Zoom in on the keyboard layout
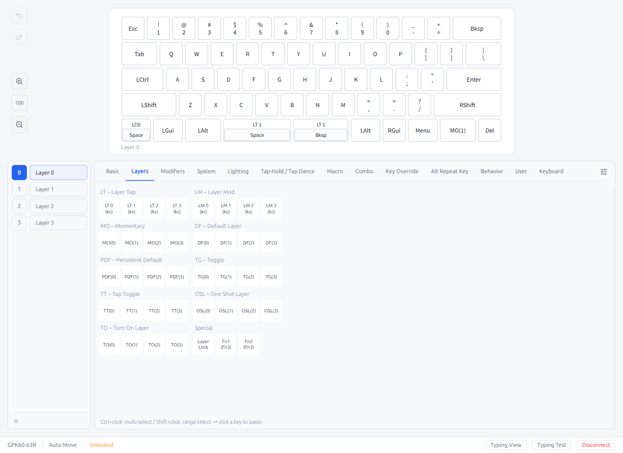This screenshot has width=623, height=453. click(19, 81)
